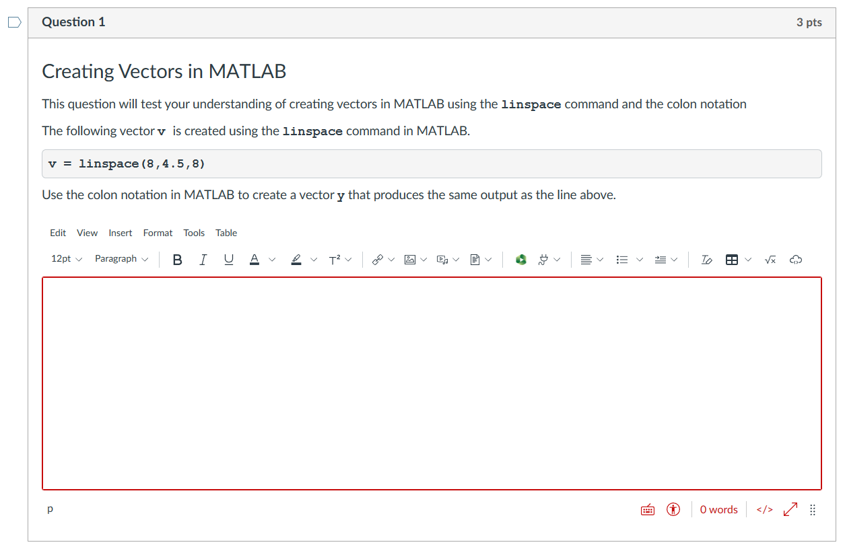
Task: Expand the alignment options dropdown
Action: click(599, 259)
